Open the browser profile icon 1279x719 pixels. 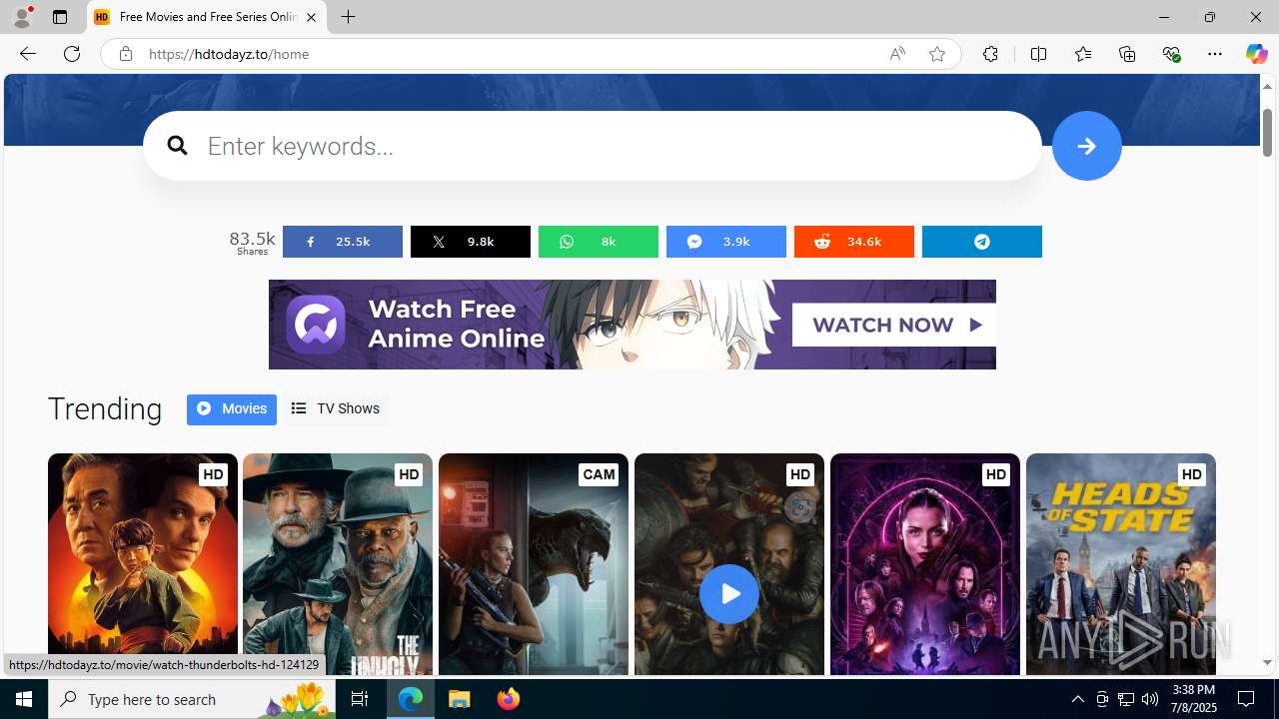click(x=22, y=17)
